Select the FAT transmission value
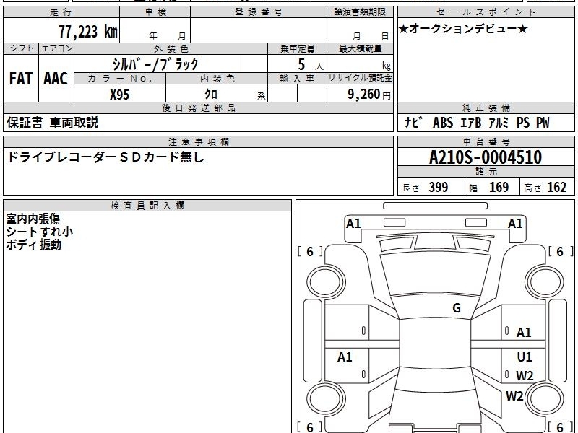This screenshot has width=578, height=433. click(x=21, y=79)
